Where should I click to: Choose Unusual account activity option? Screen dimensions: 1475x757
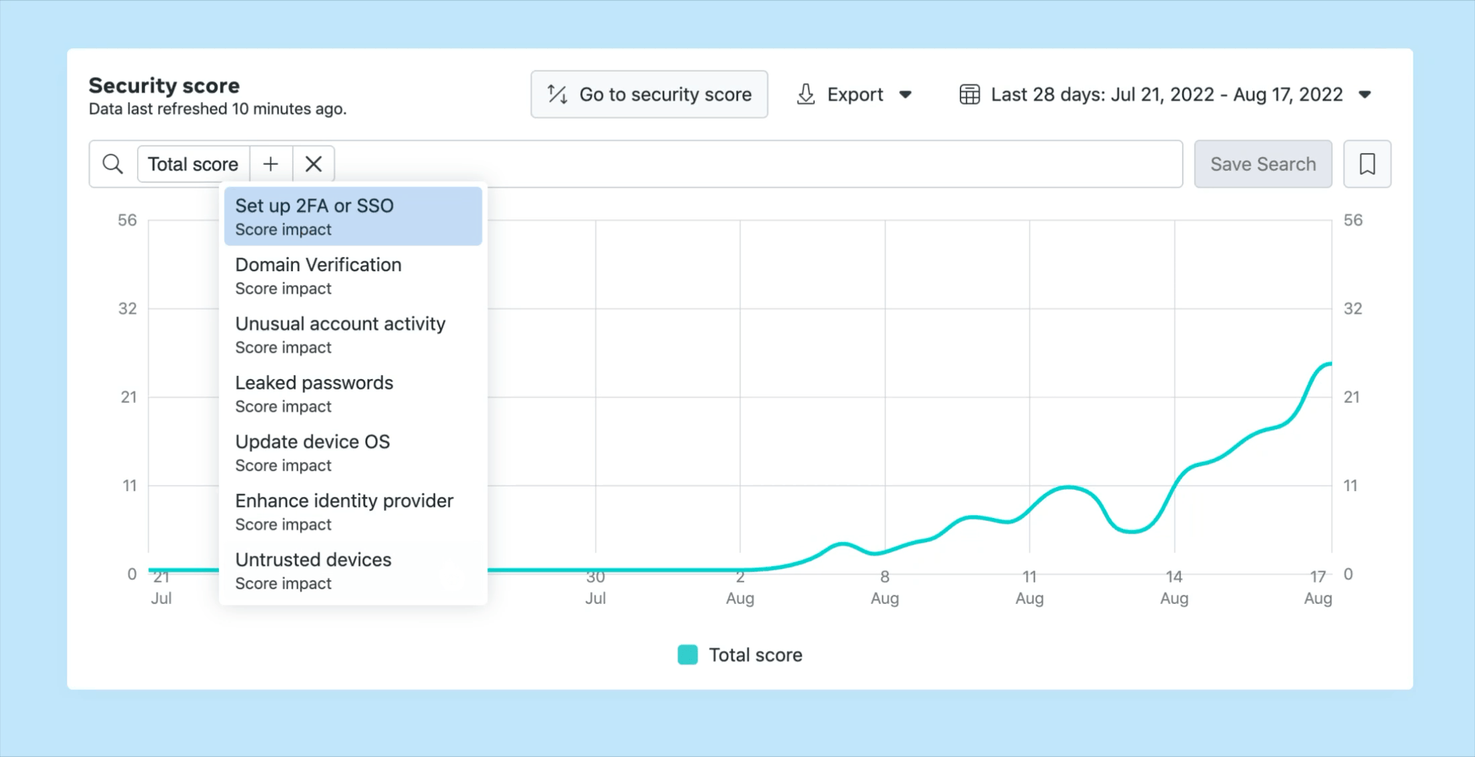[353, 334]
